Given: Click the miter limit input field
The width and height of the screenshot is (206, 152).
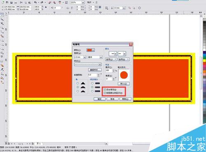Looking at the screenshot, I should (93, 75).
